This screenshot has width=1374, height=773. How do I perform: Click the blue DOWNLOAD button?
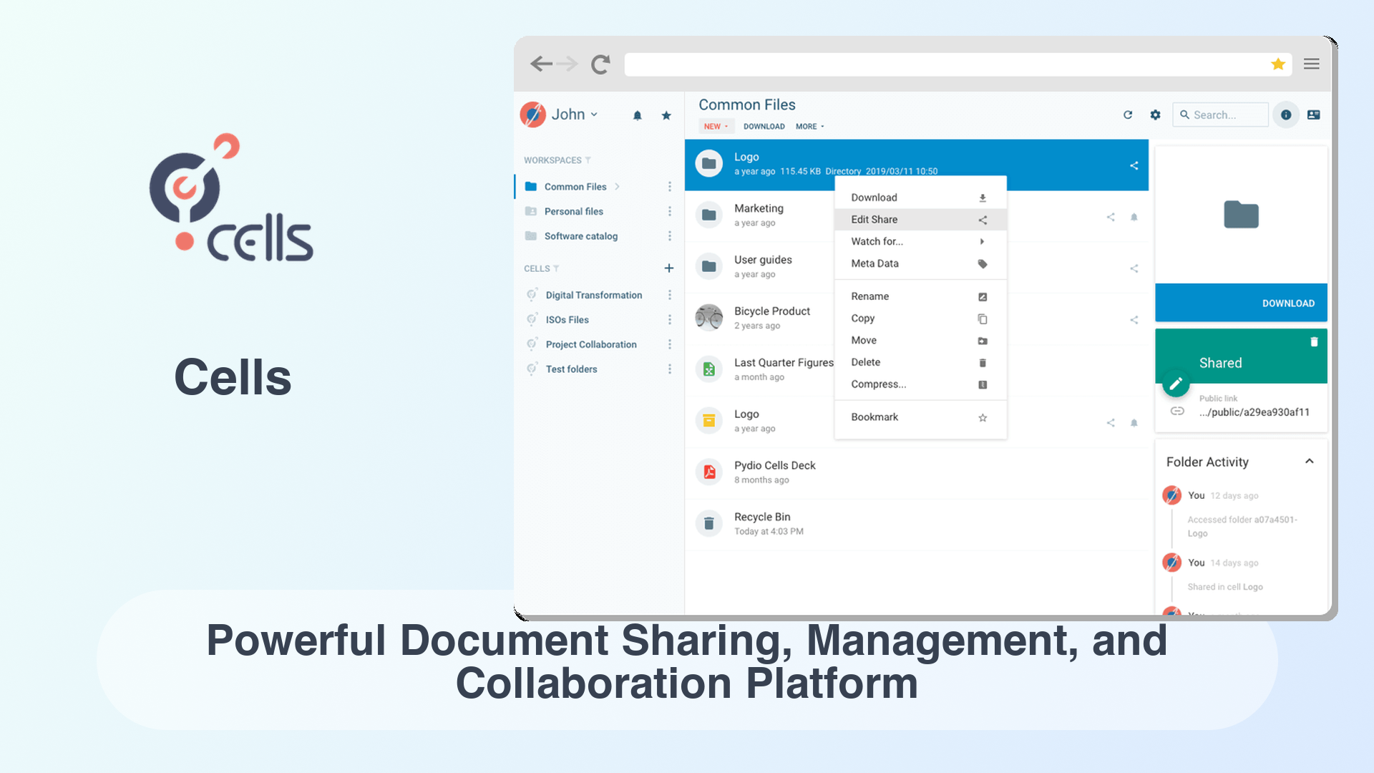pos(1242,303)
